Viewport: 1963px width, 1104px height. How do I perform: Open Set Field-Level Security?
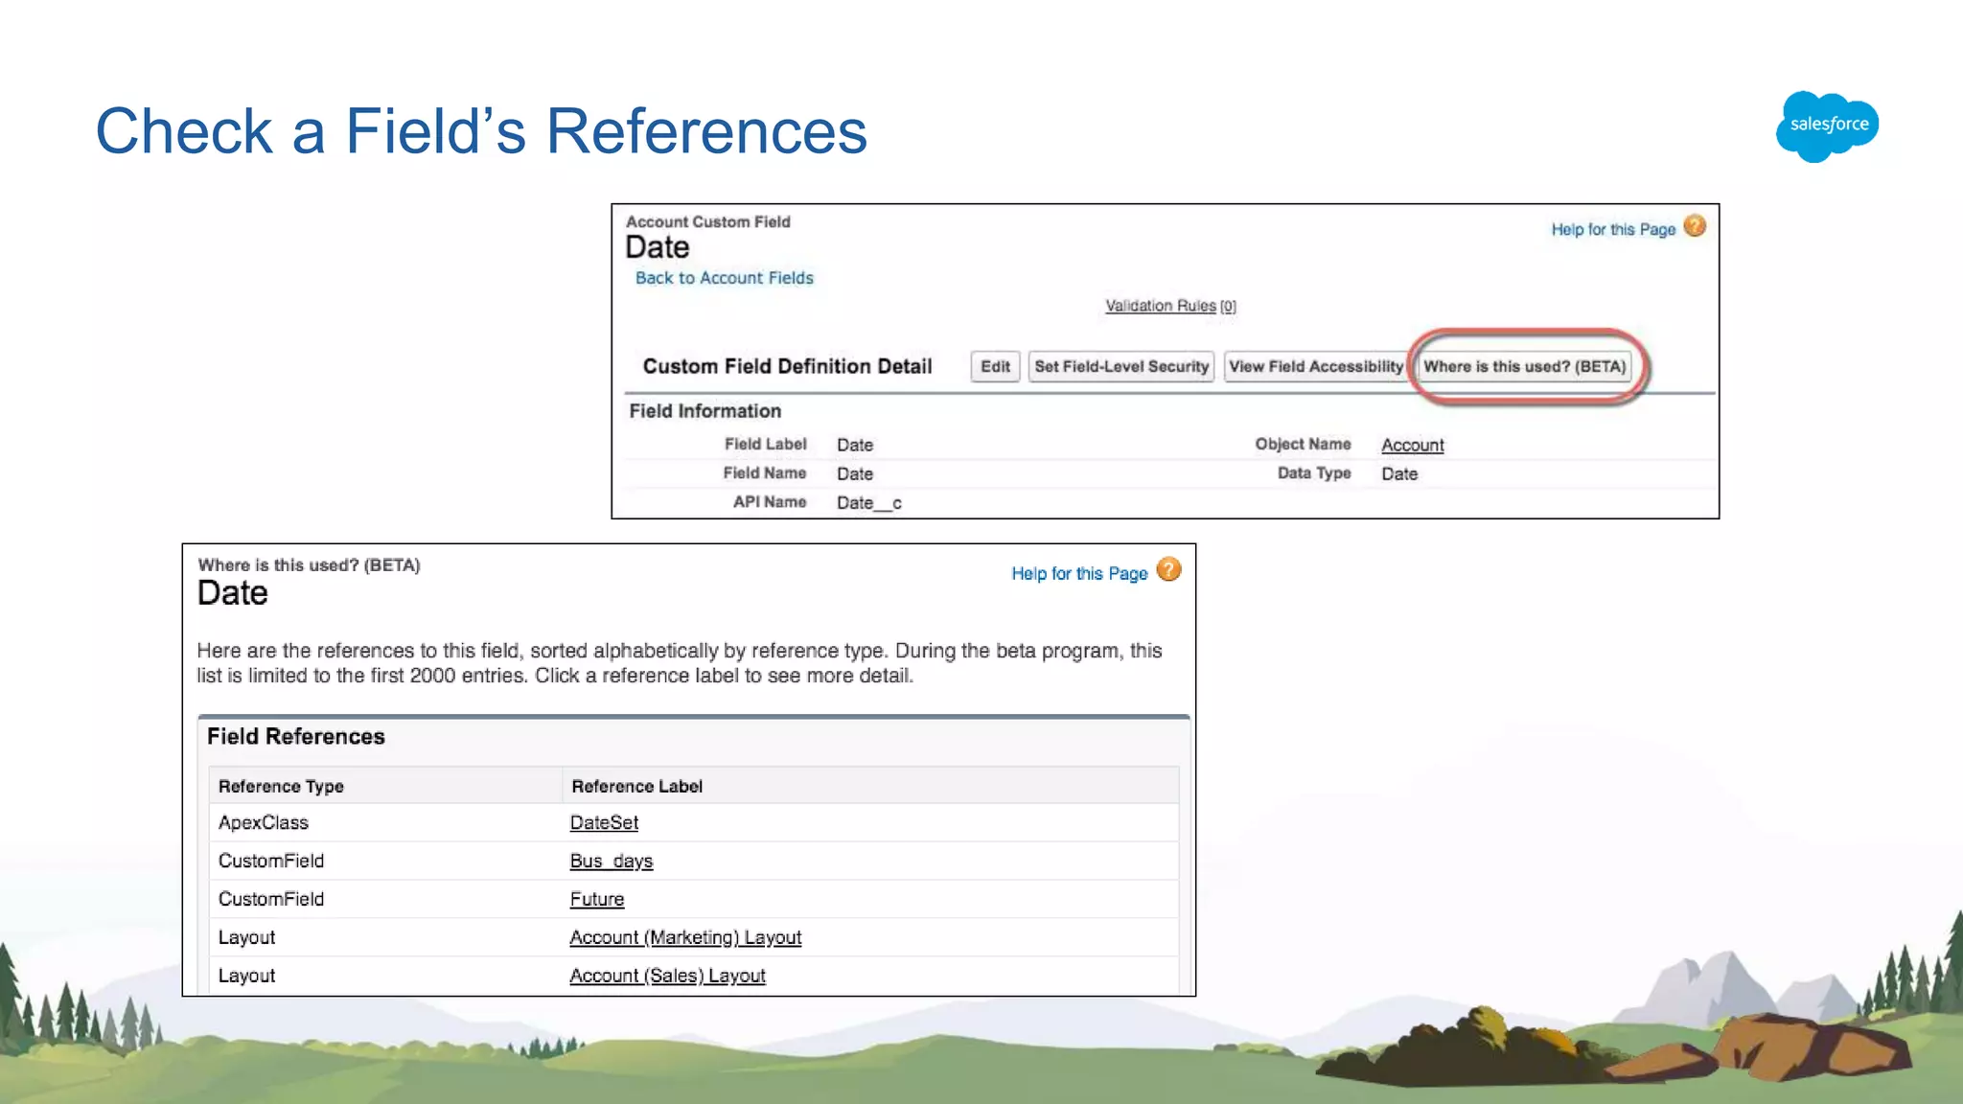click(x=1121, y=366)
